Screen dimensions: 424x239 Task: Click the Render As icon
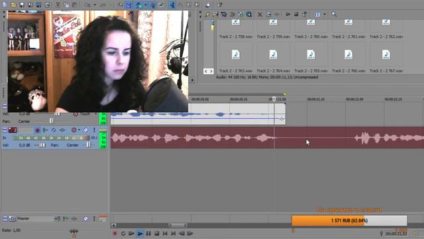[38, 5]
